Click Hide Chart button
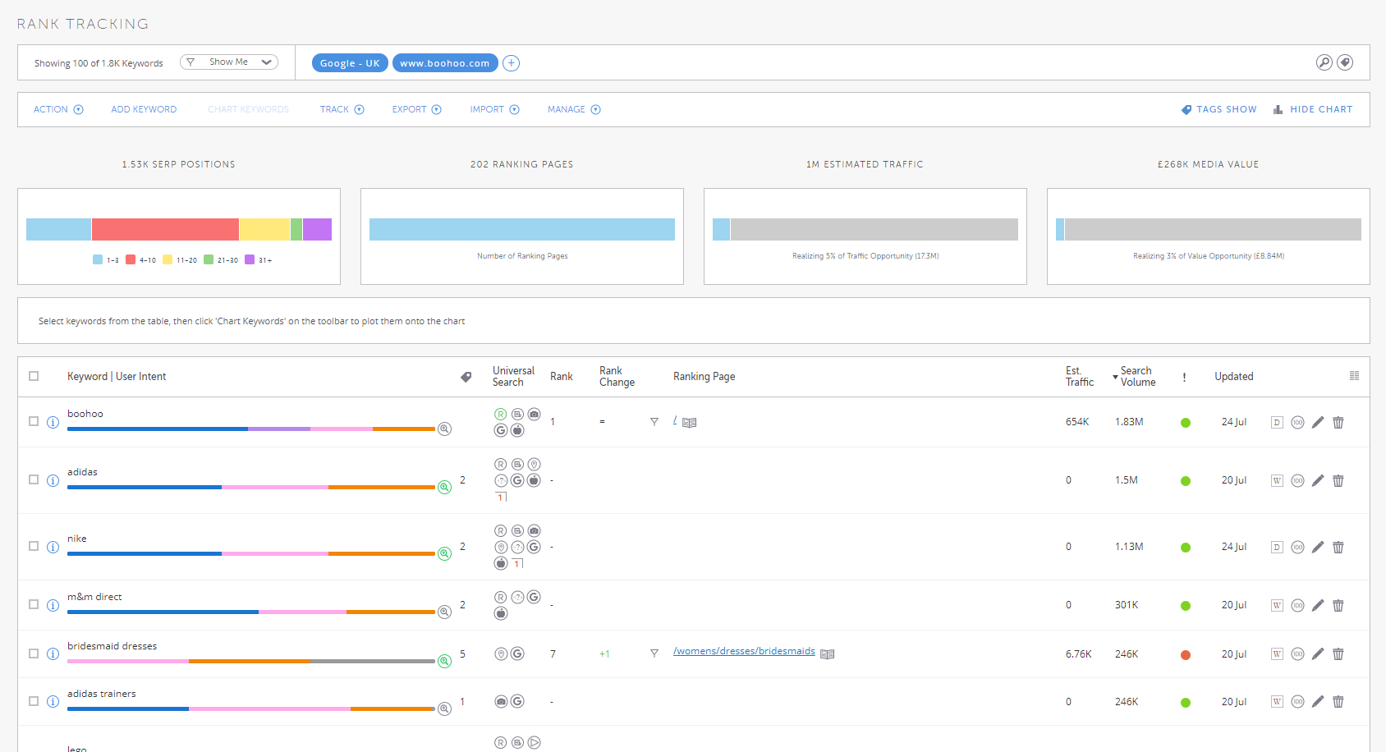The image size is (1386, 752). tap(1313, 109)
